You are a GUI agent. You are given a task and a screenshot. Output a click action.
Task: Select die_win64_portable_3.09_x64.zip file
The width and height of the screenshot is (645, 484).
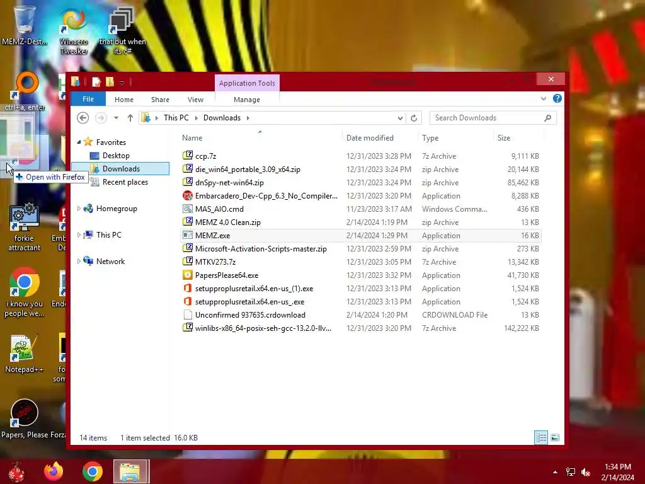361,169
